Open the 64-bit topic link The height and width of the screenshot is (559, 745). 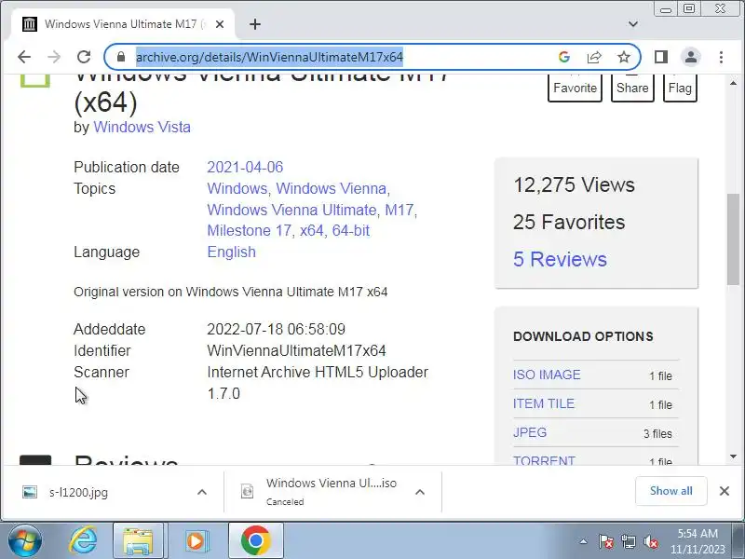click(x=351, y=230)
